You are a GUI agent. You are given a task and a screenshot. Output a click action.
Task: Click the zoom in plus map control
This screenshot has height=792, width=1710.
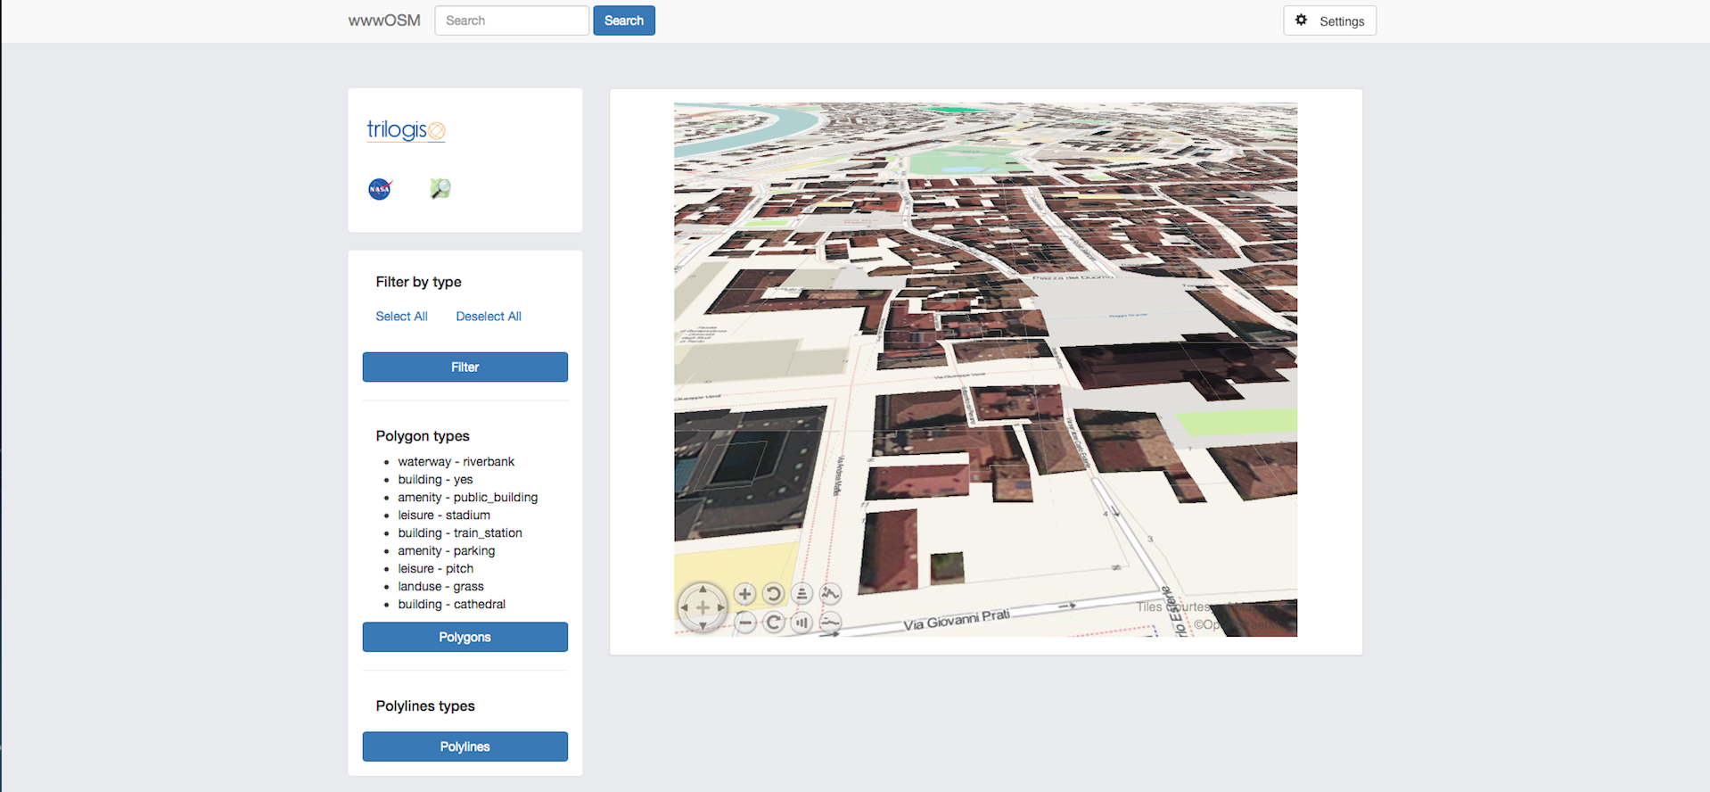point(744,594)
